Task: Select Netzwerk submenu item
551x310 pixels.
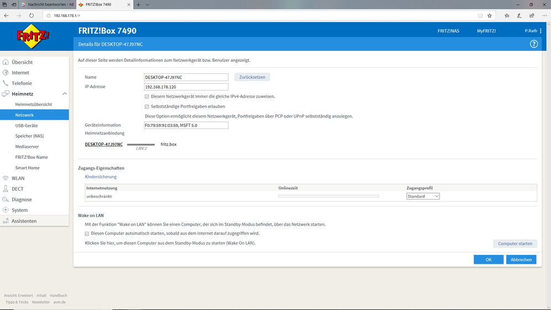Action: [x=34, y=115]
